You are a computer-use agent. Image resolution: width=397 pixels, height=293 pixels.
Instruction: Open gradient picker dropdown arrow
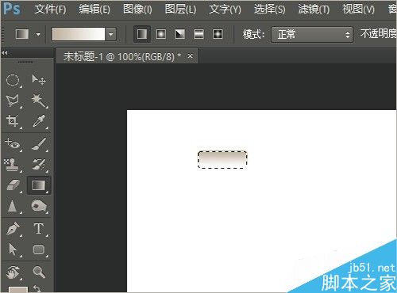pos(111,34)
